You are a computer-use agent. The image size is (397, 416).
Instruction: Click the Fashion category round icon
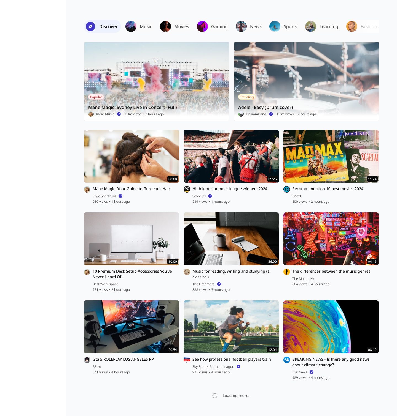[352, 26]
